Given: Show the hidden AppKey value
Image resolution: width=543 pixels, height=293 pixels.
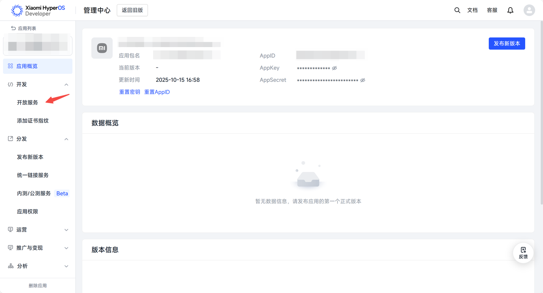Looking at the screenshot, I should [334, 68].
